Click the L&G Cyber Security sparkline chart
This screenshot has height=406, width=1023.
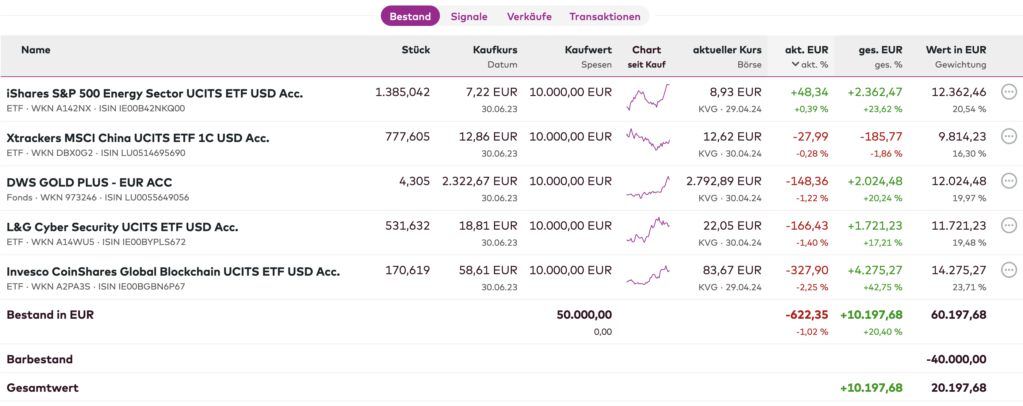648,230
